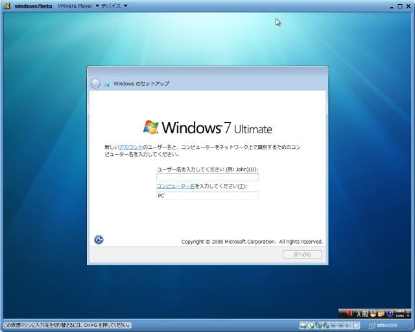
Task: Click the vmware logo in the status bar
Action: pyautogui.click(x=383, y=326)
